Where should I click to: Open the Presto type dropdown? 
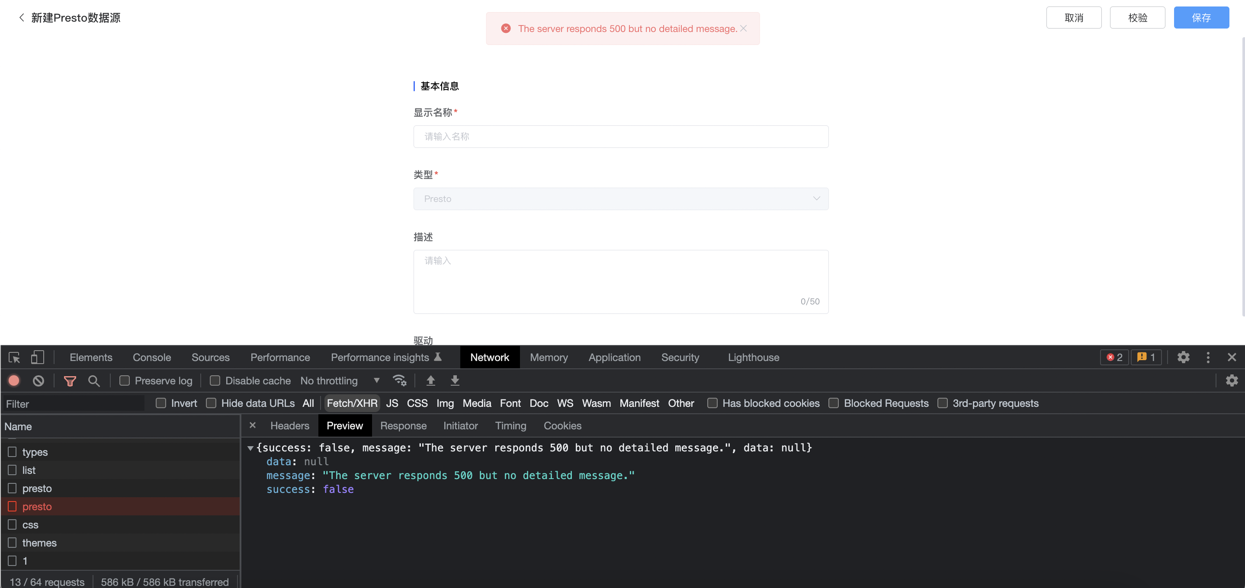point(621,198)
